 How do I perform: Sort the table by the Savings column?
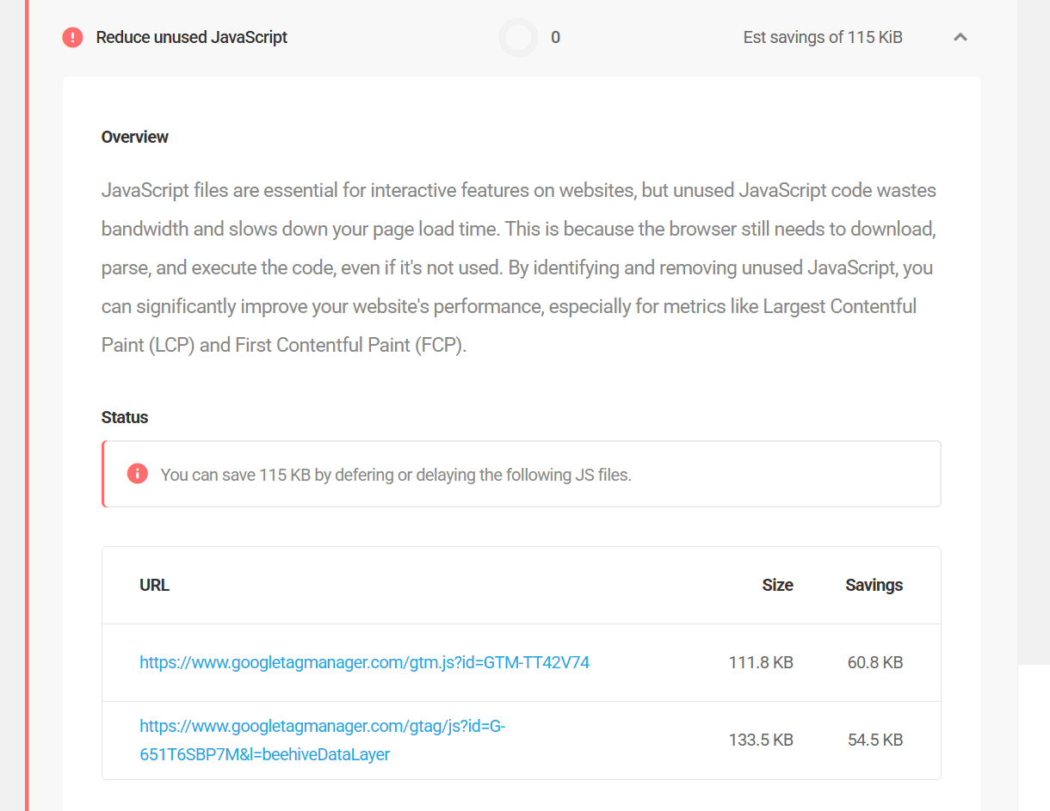pyautogui.click(x=874, y=585)
